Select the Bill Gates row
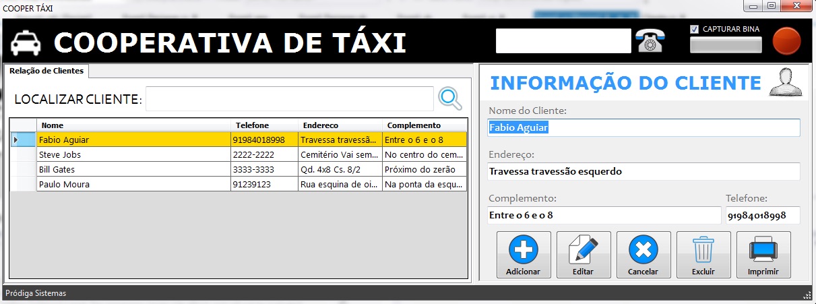The width and height of the screenshot is (816, 304). click(x=239, y=169)
